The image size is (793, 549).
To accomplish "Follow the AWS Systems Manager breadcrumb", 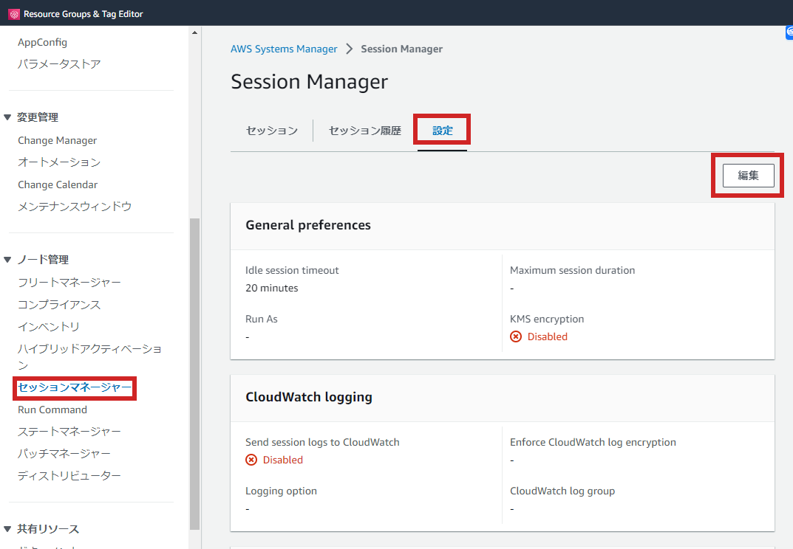I will click(x=284, y=49).
